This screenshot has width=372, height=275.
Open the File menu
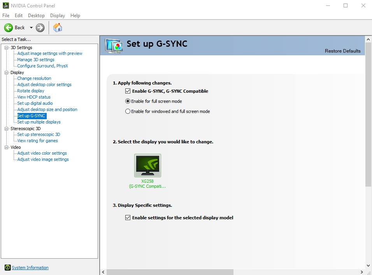[6, 16]
